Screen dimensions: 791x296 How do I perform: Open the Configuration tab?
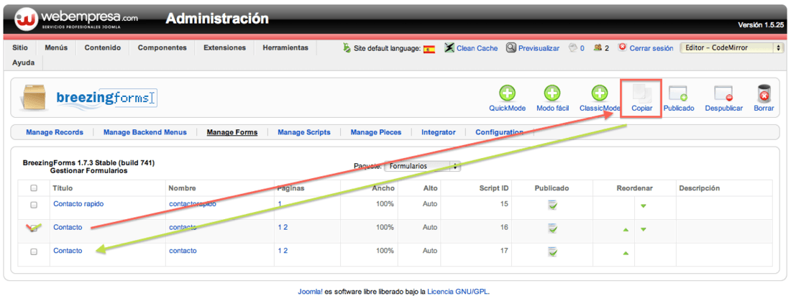[x=499, y=132]
